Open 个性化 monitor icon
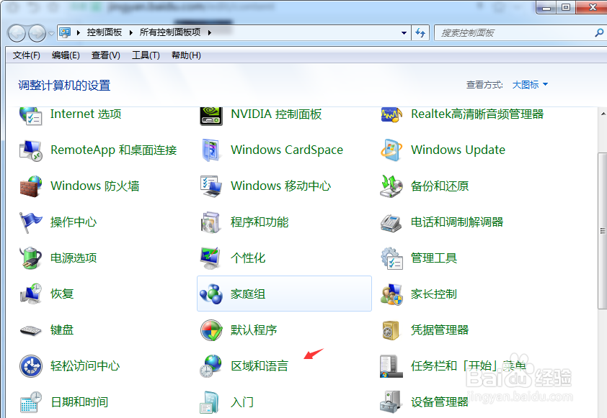 pyautogui.click(x=211, y=258)
